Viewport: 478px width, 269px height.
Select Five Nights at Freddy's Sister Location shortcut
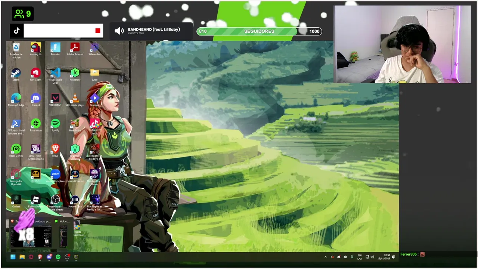(94, 203)
